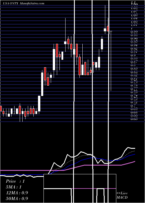Click the USA ONTX ticker label
The width and height of the screenshot is (145, 203).
coord(11,3)
